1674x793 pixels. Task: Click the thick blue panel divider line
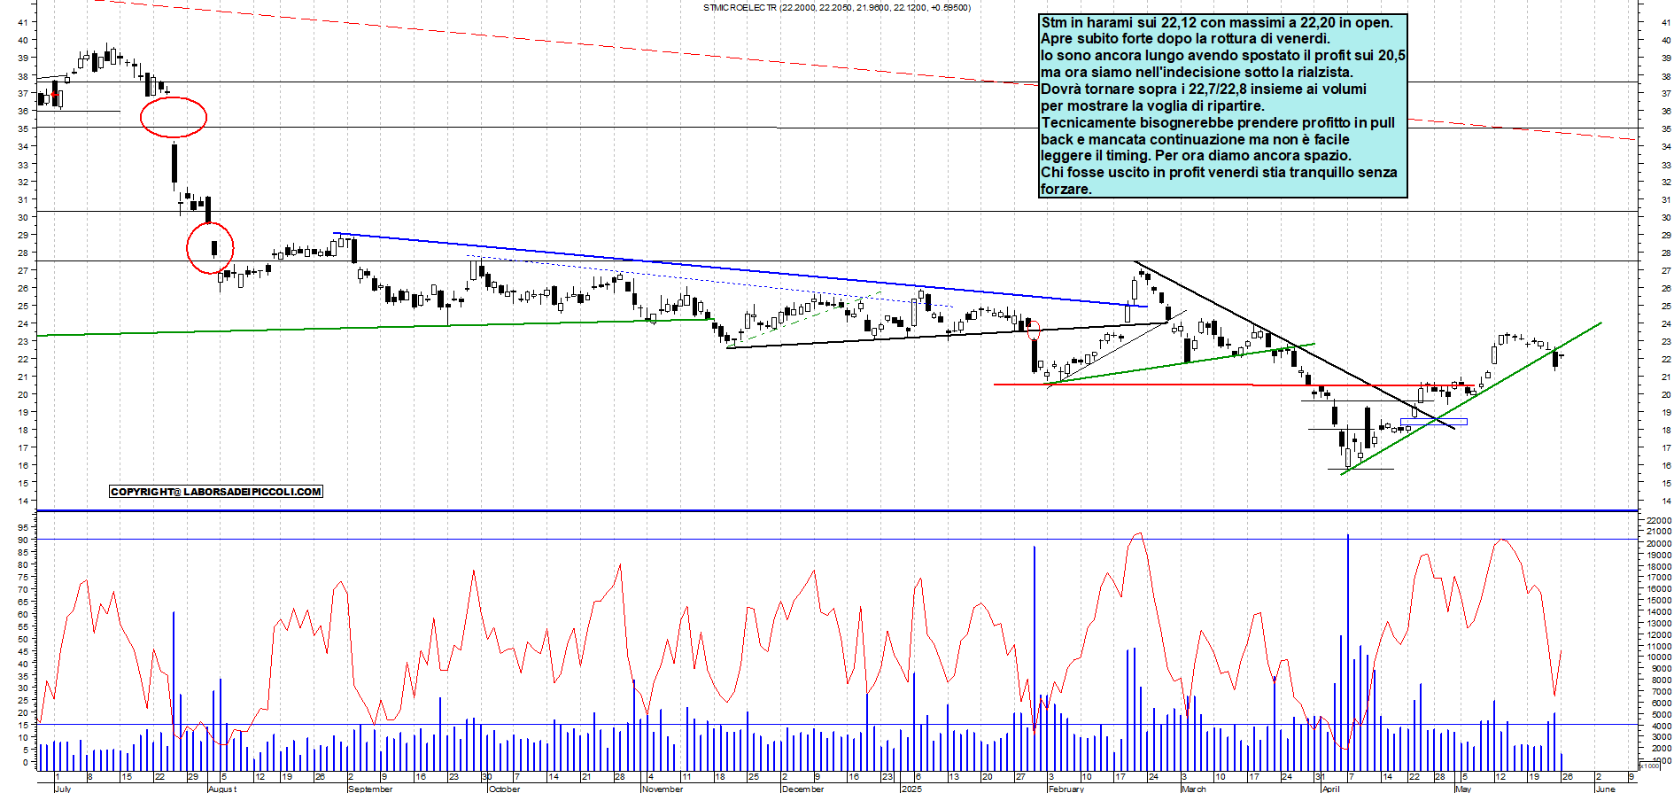[797, 510]
